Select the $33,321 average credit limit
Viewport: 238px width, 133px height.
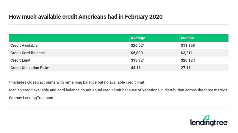[138, 60]
